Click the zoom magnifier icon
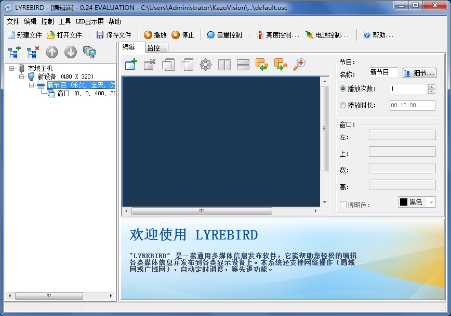Image resolution: width=451 pixels, height=316 pixels. (299, 65)
